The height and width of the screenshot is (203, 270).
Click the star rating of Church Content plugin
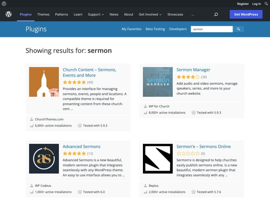click(x=74, y=82)
